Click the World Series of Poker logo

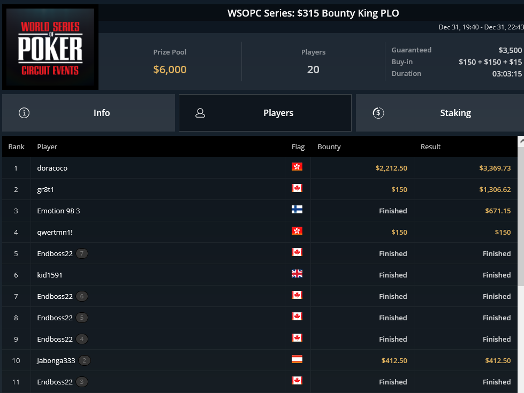tap(50, 47)
